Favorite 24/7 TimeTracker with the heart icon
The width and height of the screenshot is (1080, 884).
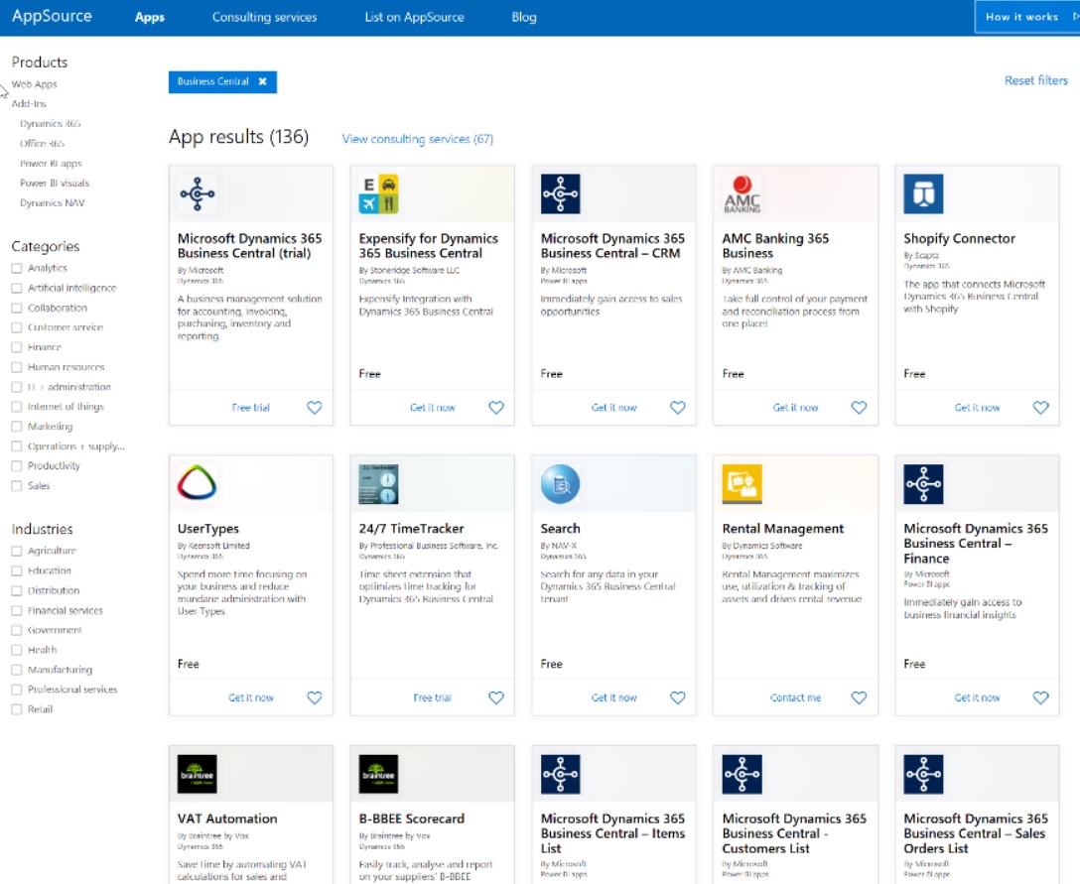tap(496, 697)
